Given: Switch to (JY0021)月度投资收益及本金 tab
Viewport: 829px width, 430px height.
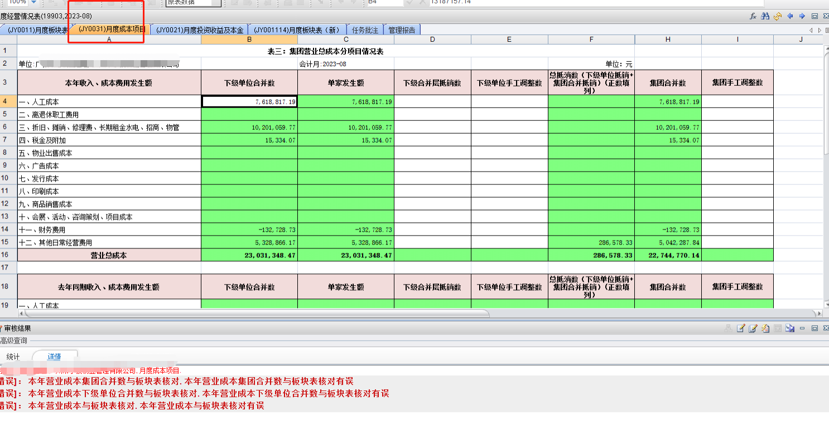Looking at the screenshot, I should 200,30.
